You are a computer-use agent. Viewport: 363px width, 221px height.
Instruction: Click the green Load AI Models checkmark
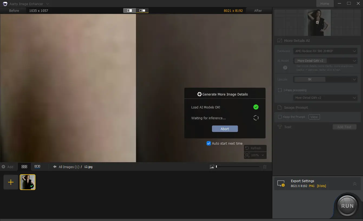256,107
